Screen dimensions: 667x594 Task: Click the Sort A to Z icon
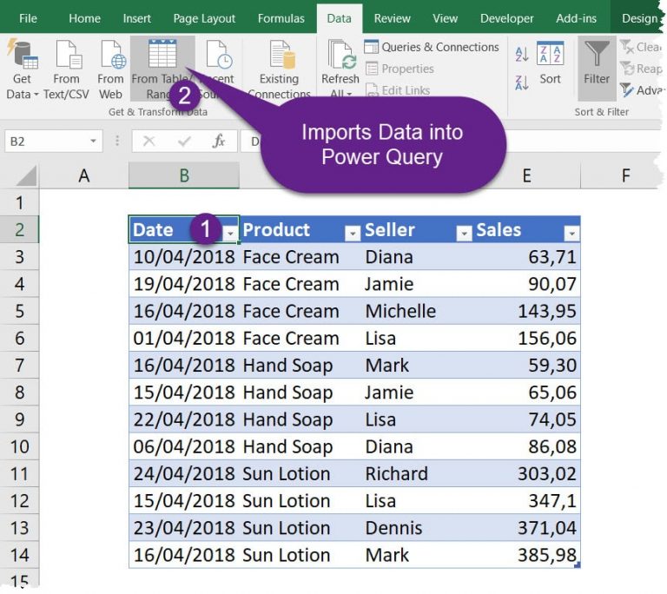tap(522, 55)
